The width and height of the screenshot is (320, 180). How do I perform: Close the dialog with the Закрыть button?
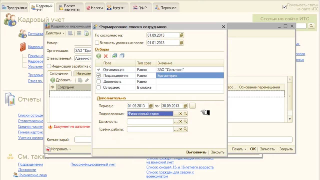217,152
